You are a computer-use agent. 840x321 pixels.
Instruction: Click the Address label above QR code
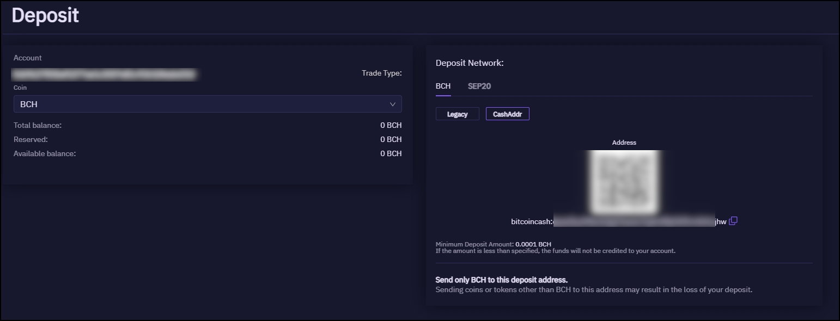click(624, 143)
